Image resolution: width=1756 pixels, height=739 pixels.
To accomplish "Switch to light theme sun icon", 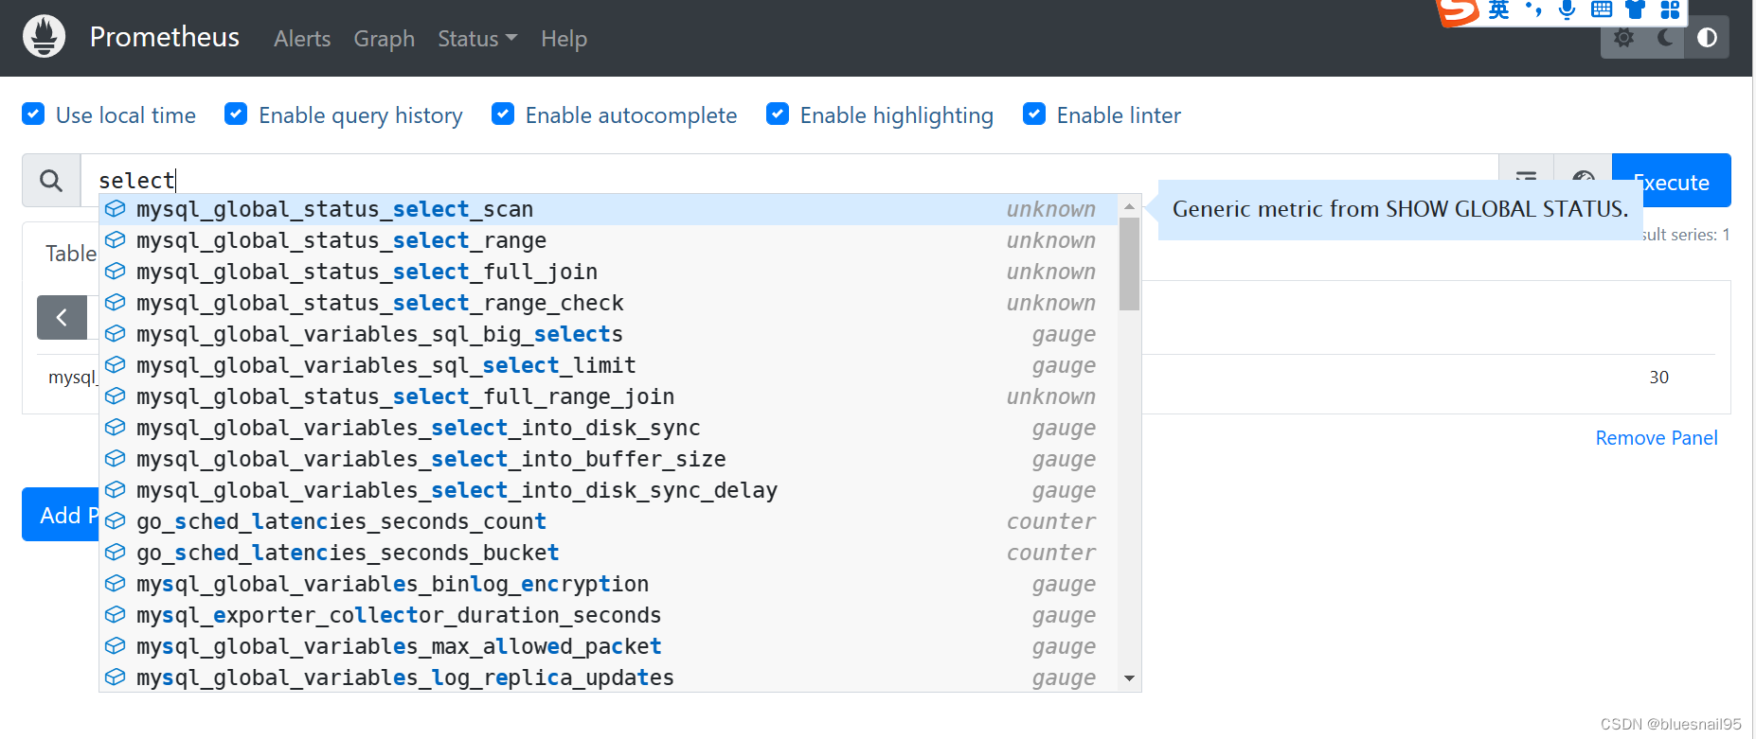I will pos(1623,38).
